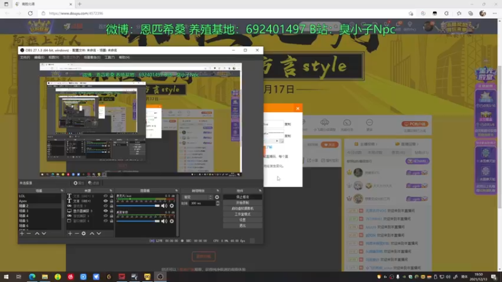
Task: Click the Filters button above the Sources panel
Action: [x=93, y=183]
